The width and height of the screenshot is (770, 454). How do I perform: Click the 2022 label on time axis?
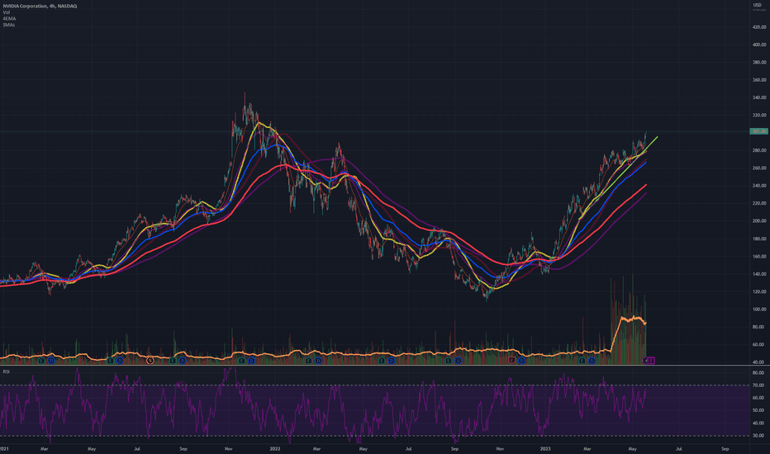tap(275, 448)
